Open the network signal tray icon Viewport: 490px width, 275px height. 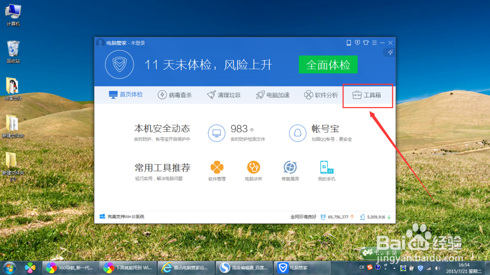tap(429, 268)
